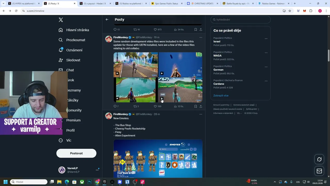Open the MAGA trending topic

point(217,56)
